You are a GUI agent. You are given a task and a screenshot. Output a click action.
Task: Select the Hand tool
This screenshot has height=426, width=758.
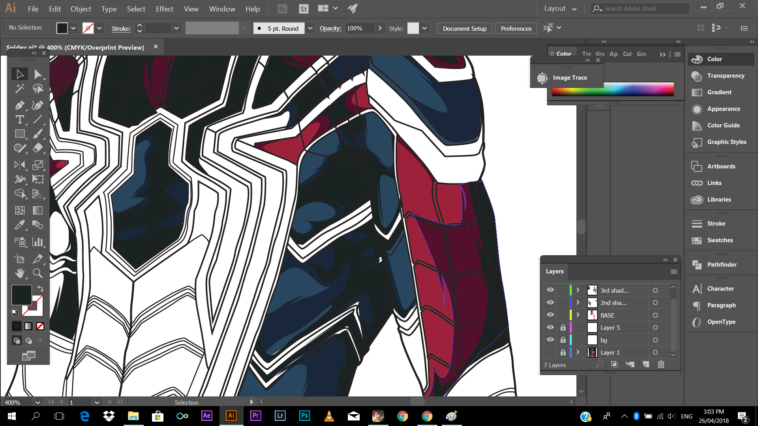tap(20, 273)
